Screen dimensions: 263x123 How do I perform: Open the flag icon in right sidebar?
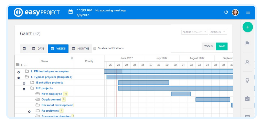(248, 43)
